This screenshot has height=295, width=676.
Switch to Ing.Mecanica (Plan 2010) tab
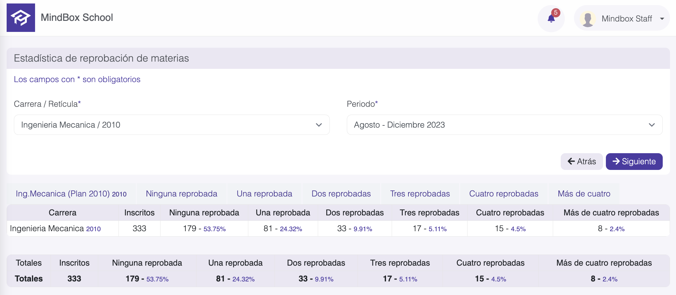pos(71,194)
